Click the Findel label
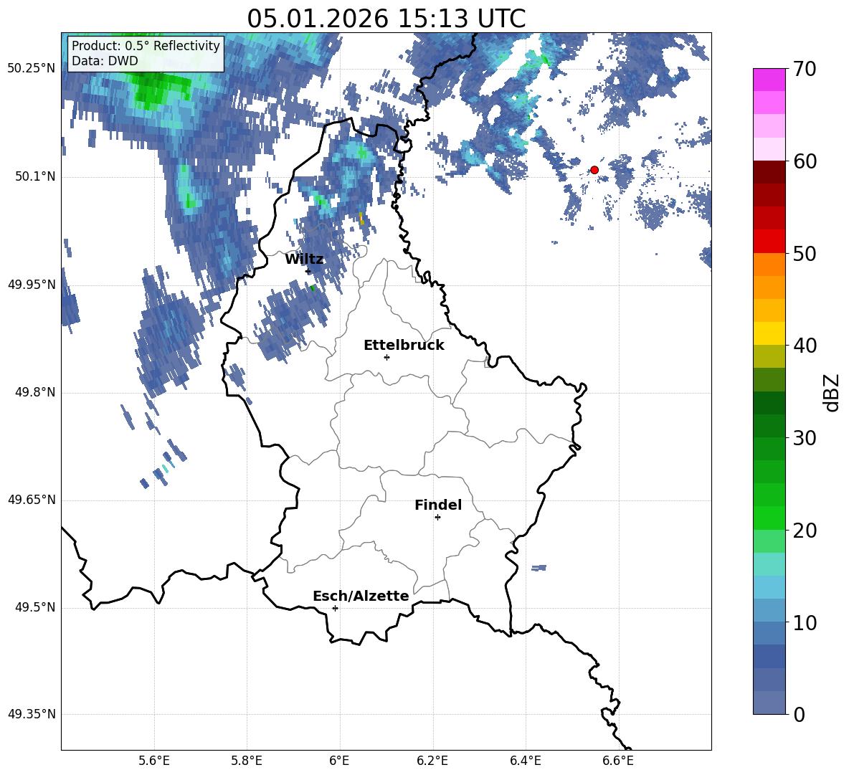 [x=438, y=505]
